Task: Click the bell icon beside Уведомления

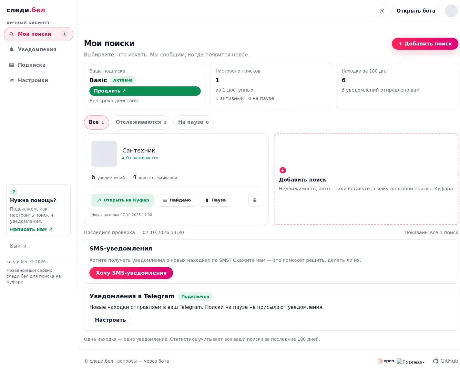Action: click(12, 50)
